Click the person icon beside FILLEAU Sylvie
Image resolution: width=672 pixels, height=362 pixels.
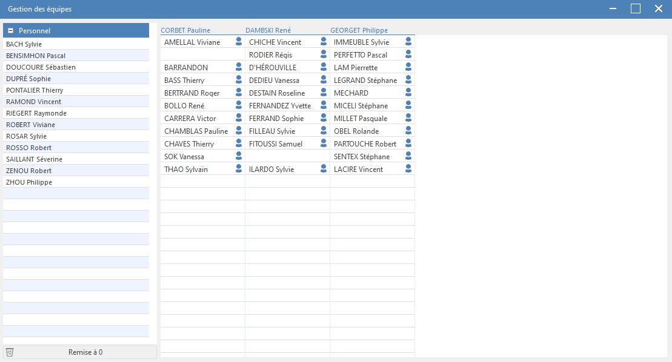click(324, 131)
